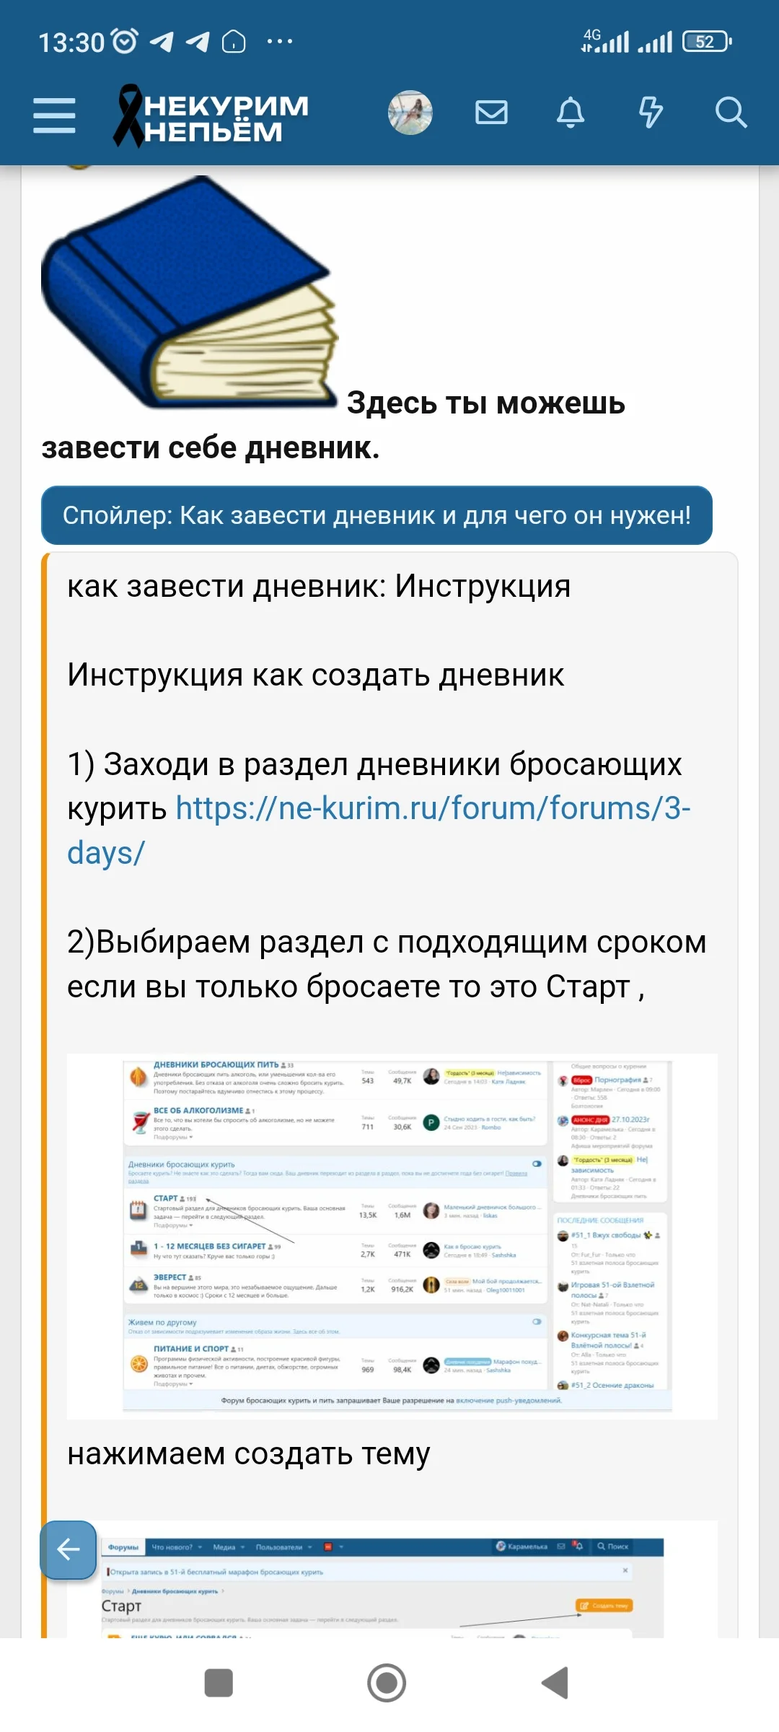
Task: Tap the alarm icon in status bar
Action: [x=126, y=42]
